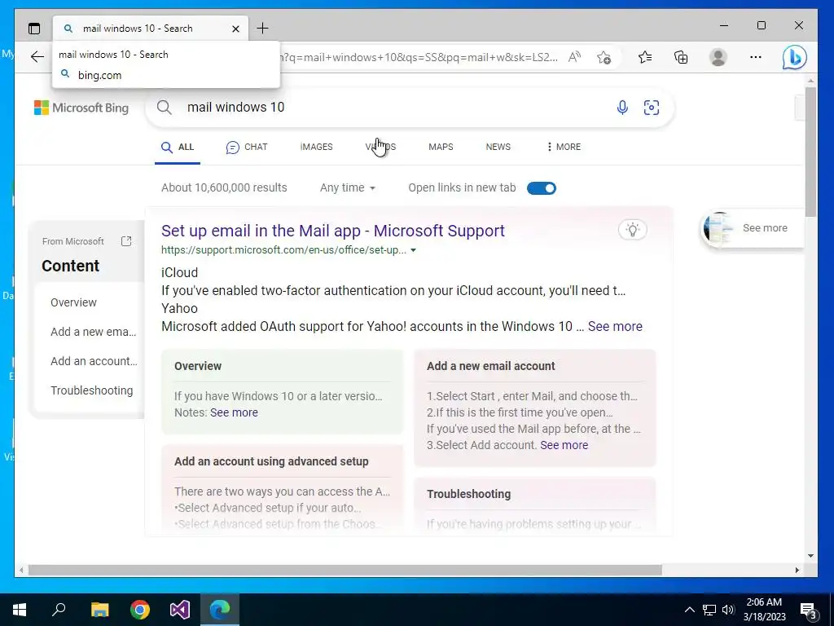The height and width of the screenshot is (626, 834).
Task: Click the lightbulb feedback icon
Action: (632, 229)
